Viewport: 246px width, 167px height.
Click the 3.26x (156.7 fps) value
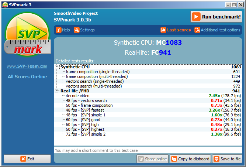[225, 110]
